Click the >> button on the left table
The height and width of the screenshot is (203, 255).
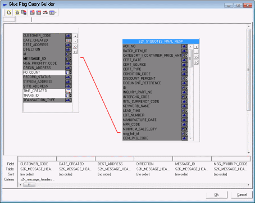point(75,47)
